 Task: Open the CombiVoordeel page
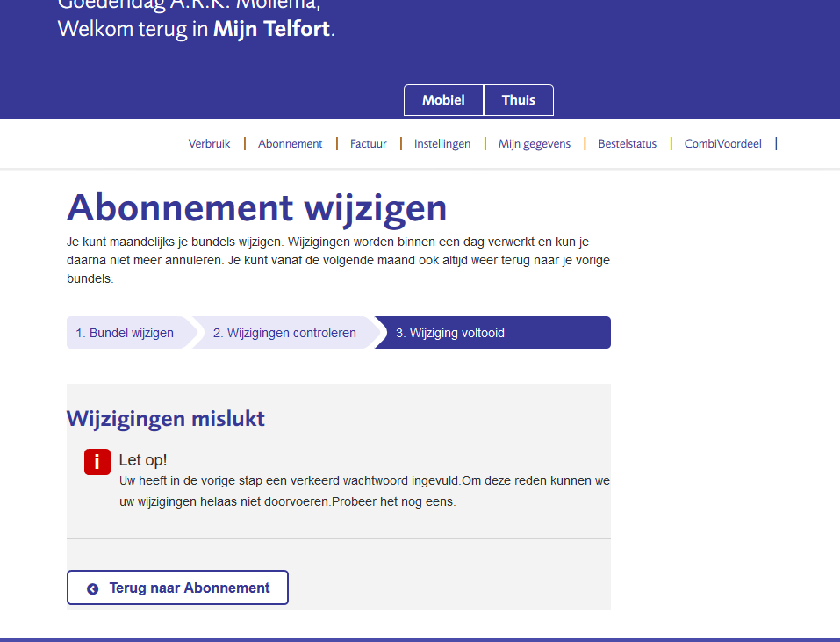coord(722,144)
